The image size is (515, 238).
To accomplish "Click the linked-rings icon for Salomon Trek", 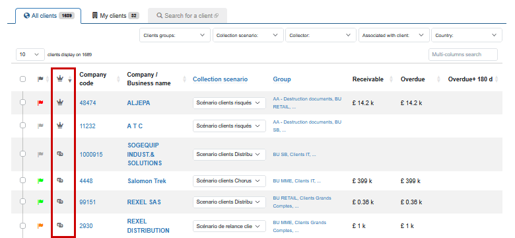I will tap(60, 180).
